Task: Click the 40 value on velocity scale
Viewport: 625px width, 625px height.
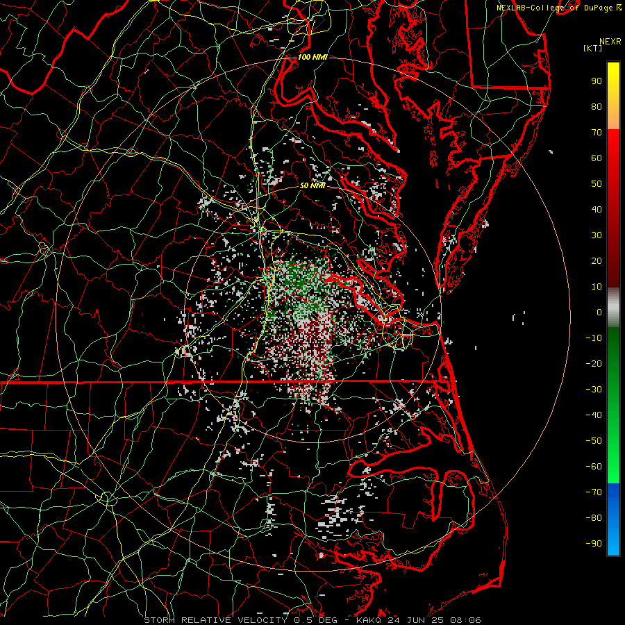Action: tap(597, 210)
